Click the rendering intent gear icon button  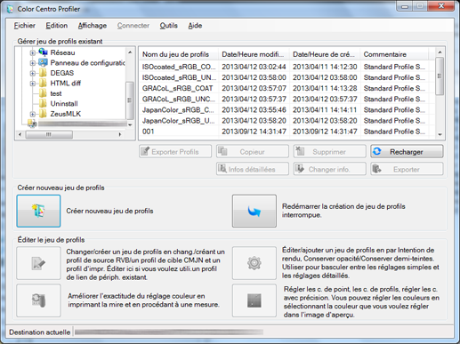[254, 263]
